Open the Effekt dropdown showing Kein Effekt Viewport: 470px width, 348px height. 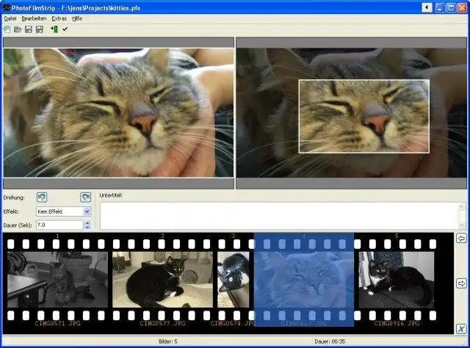63,211
